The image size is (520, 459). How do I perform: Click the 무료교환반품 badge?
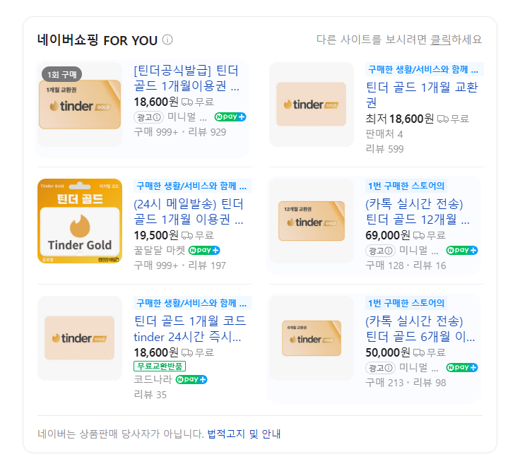click(160, 366)
